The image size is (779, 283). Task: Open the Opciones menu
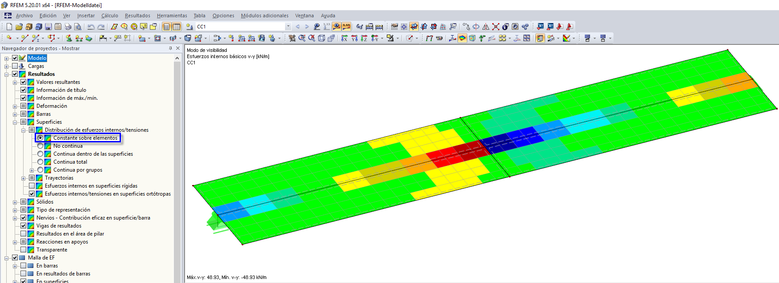coord(223,16)
